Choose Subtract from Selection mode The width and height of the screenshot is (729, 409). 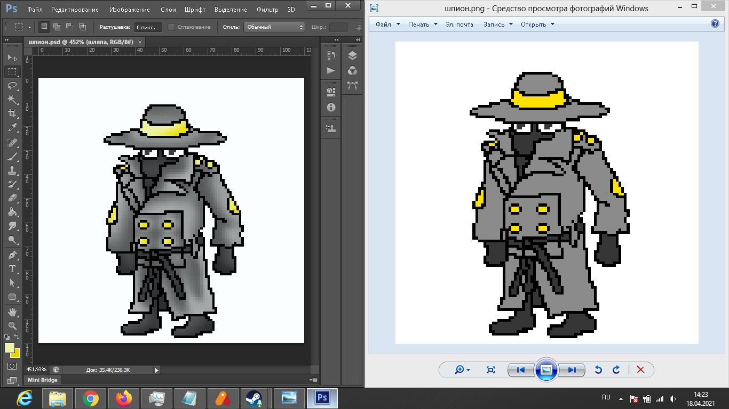69,27
